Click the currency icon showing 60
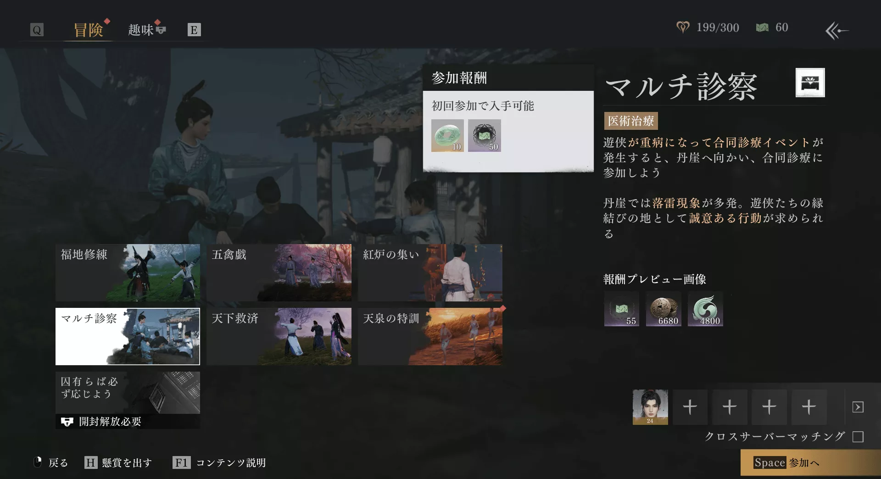 coord(763,27)
